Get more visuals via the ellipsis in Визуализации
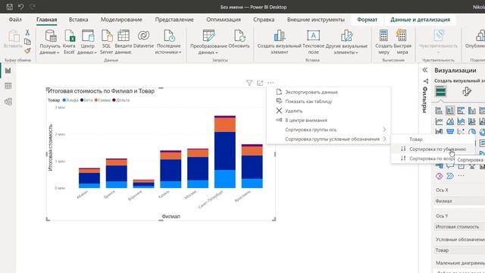Viewport: 485px width, 273px height. (461, 176)
